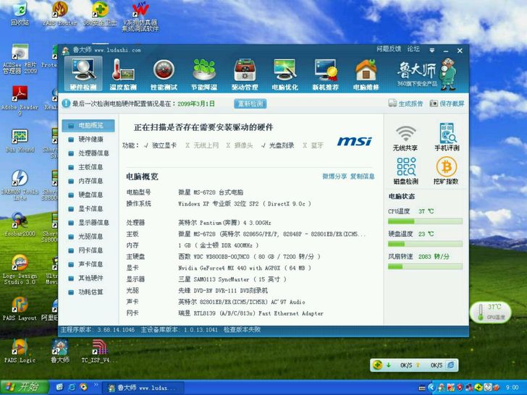Select the PADS Logic desktop icon
This screenshot has width=527, height=395.
(20, 351)
